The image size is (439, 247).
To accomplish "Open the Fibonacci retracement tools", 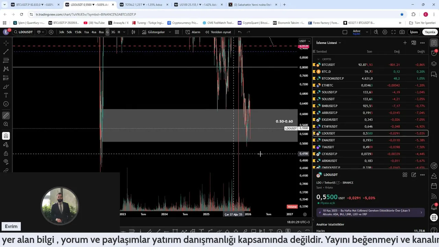I will (6, 60).
